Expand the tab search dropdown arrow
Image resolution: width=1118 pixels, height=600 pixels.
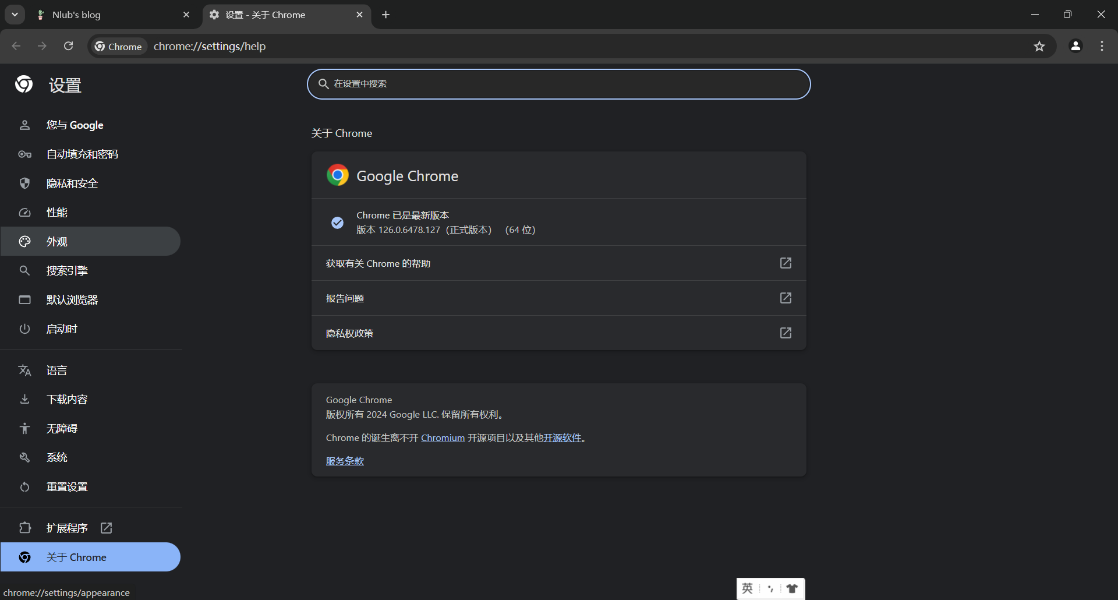[15, 15]
